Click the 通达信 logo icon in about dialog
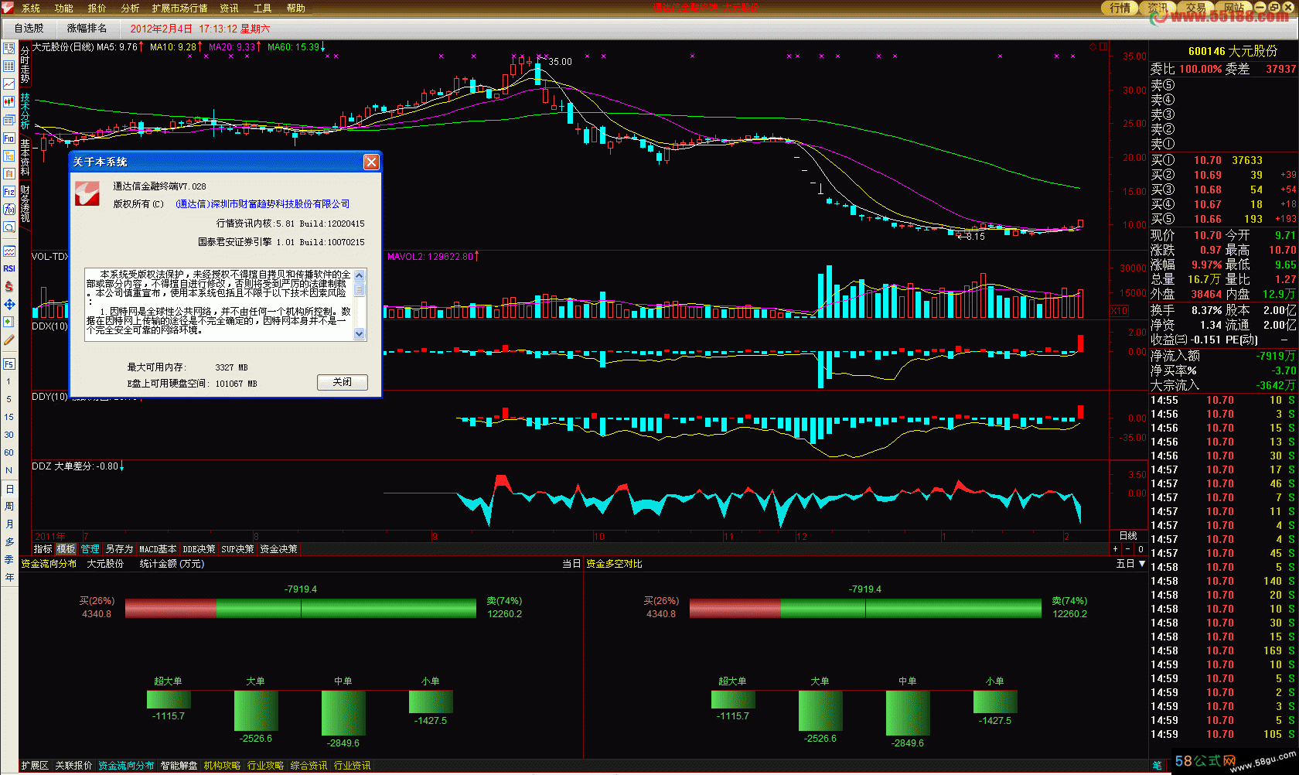 [87, 193]
